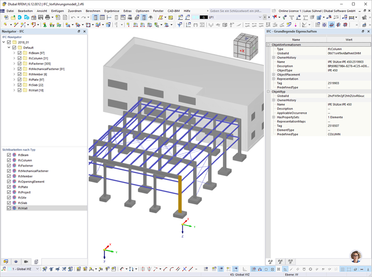This screenshot has height=277, width=372.
Task: Expand the HasPropertySets property row
Action: point(273,117)
